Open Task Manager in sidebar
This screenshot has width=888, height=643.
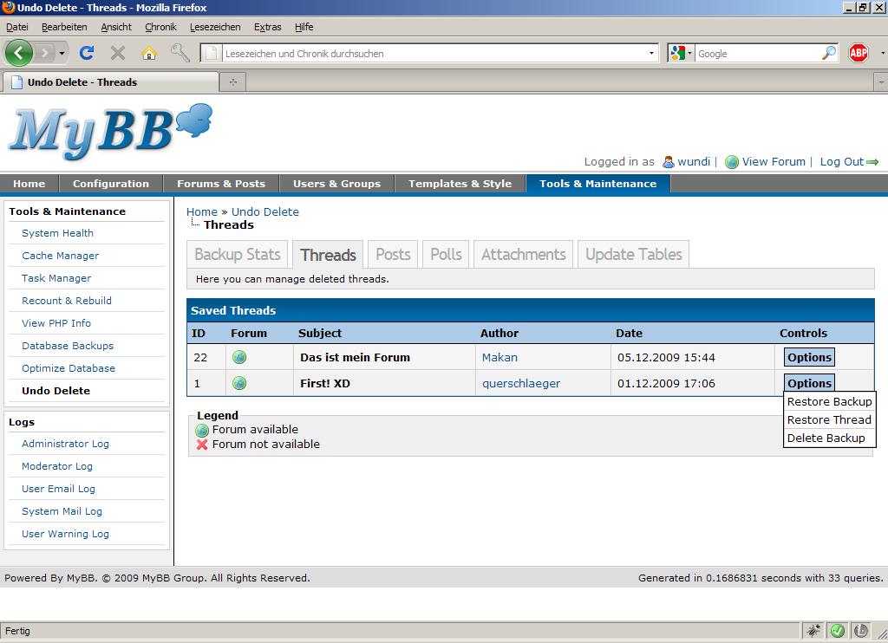[x=56, y=278]
